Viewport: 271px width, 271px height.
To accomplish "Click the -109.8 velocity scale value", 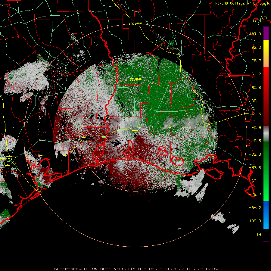I will coord(254,221).
